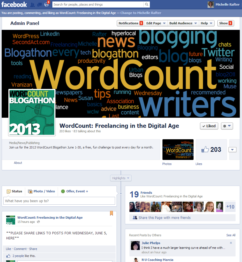
Task: Click Share this Page with more friends
Action: pyautogui.click(x=182, y=218)
